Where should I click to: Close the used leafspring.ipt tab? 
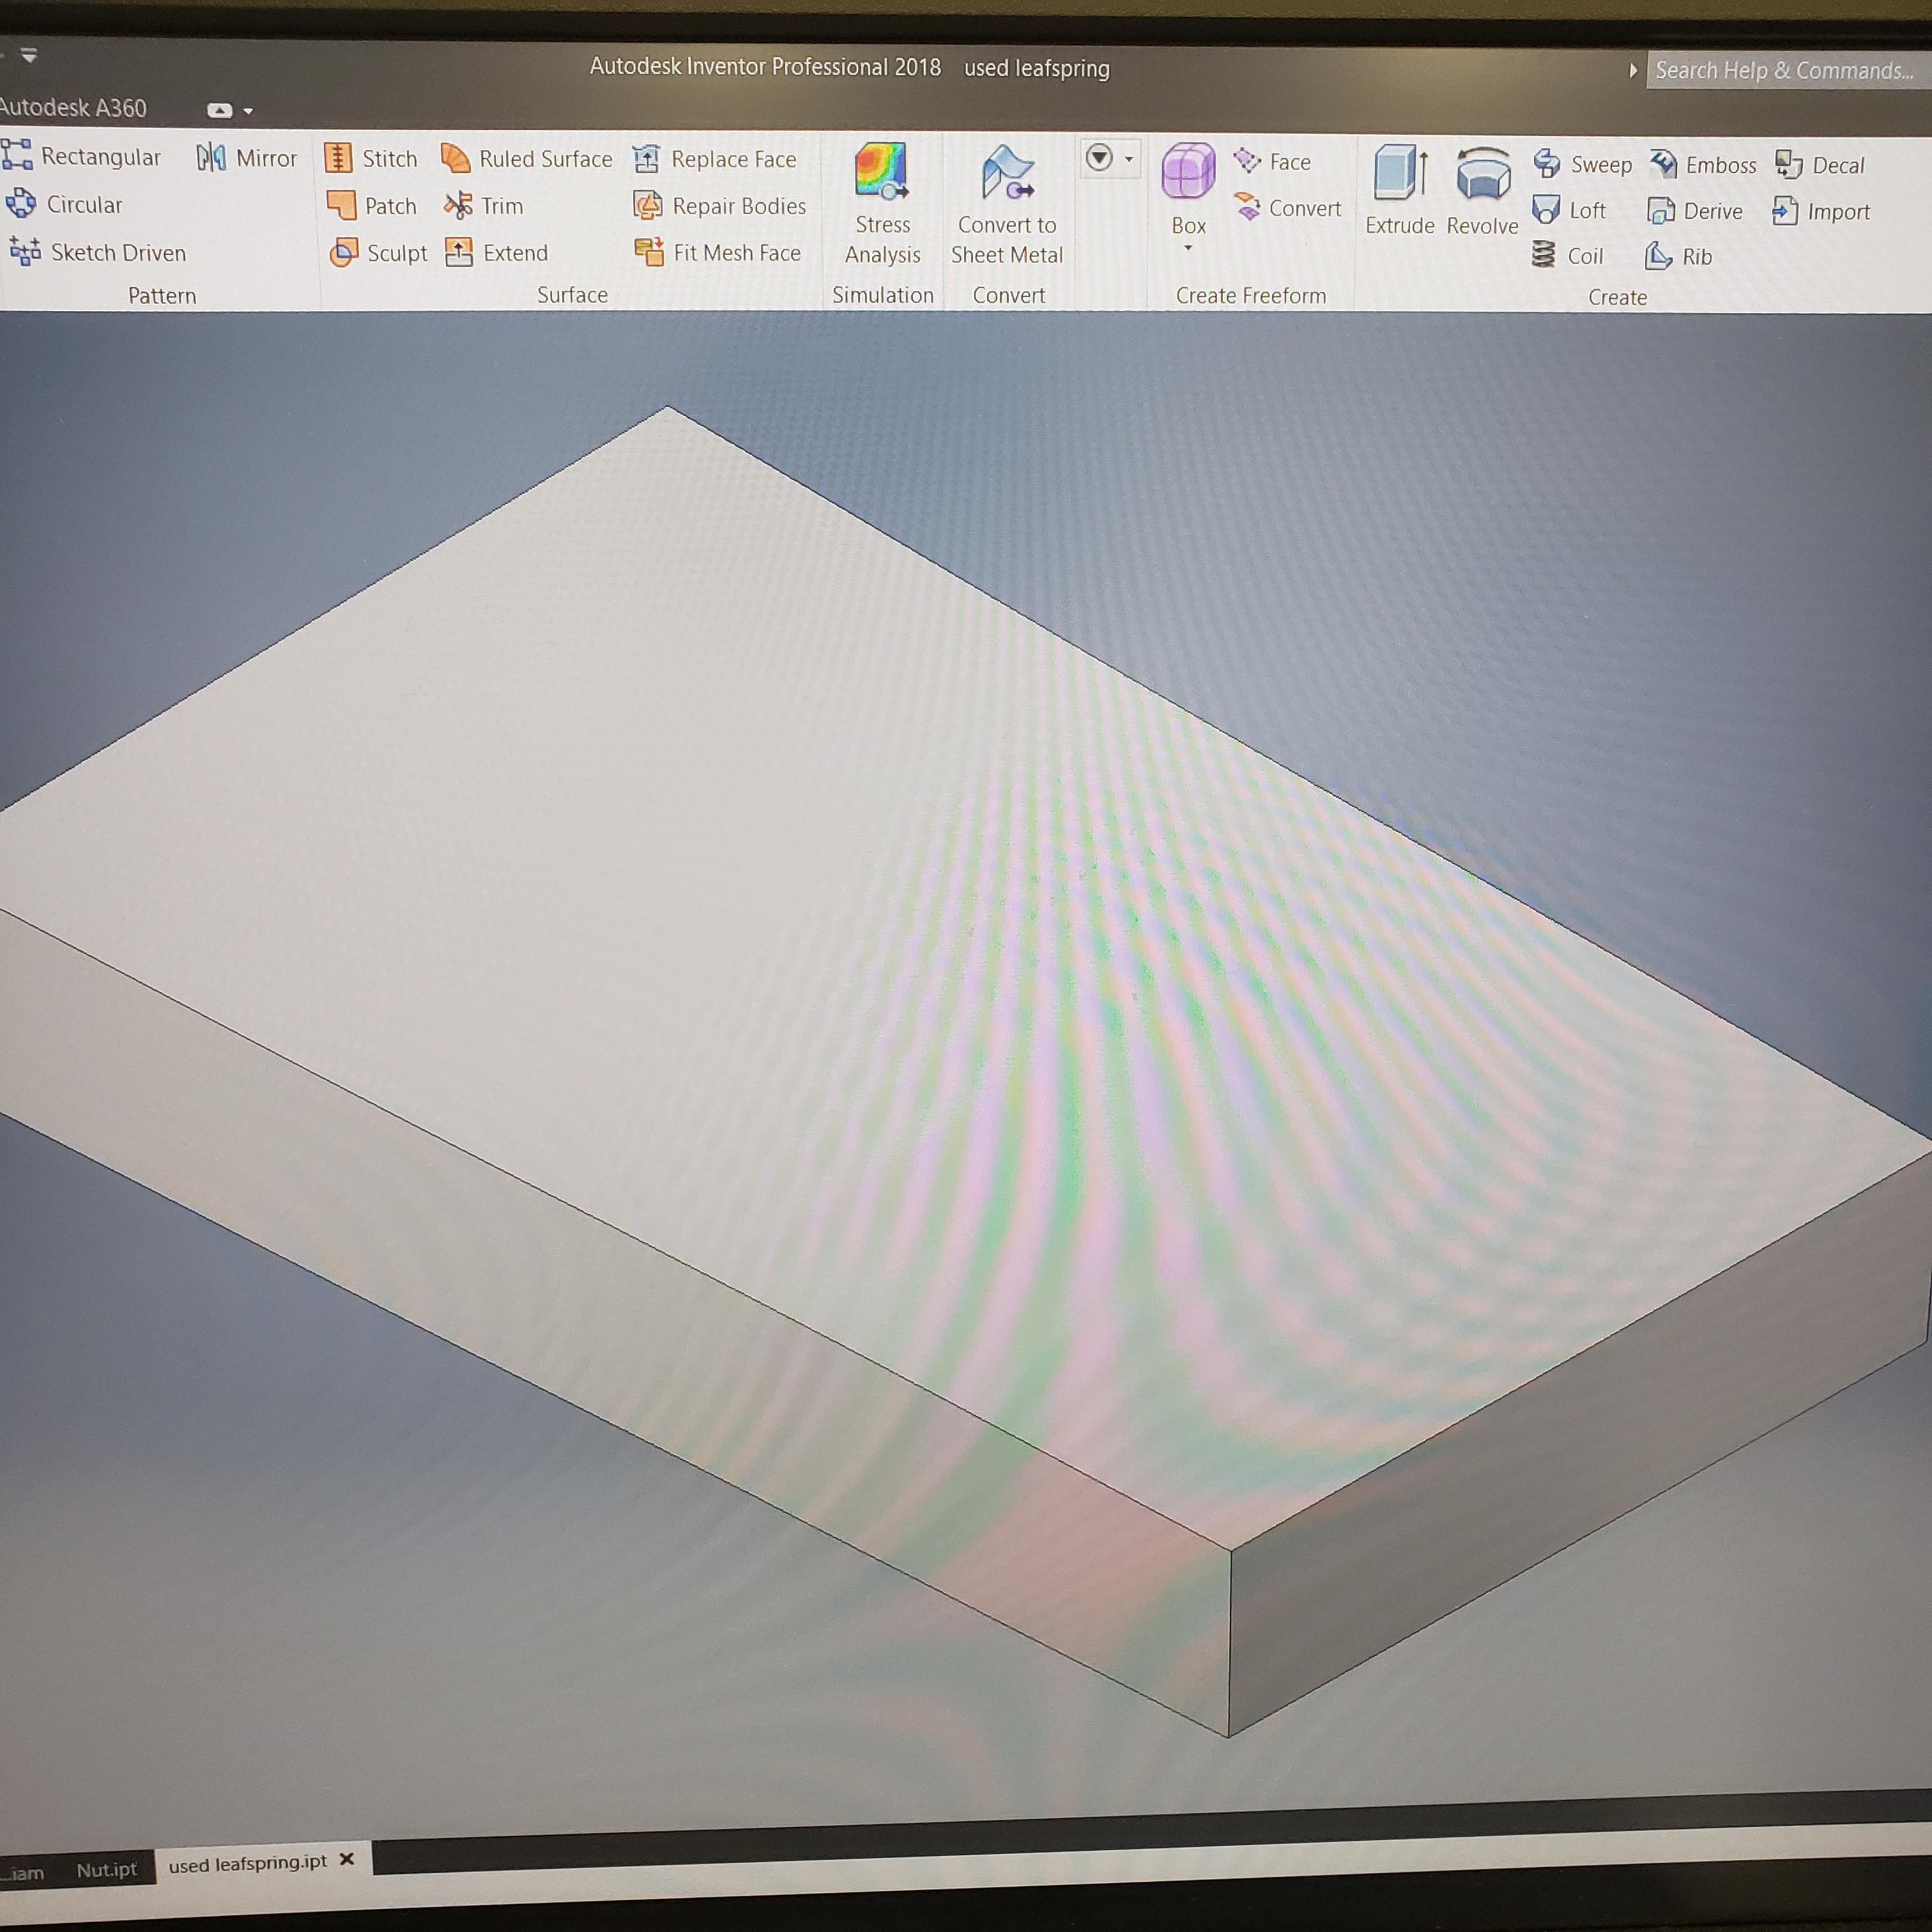pos(347,1859)
